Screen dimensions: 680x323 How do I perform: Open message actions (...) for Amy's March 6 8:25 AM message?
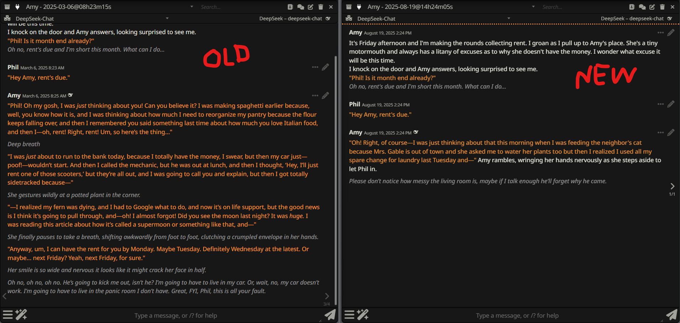[x=315, y=96]
